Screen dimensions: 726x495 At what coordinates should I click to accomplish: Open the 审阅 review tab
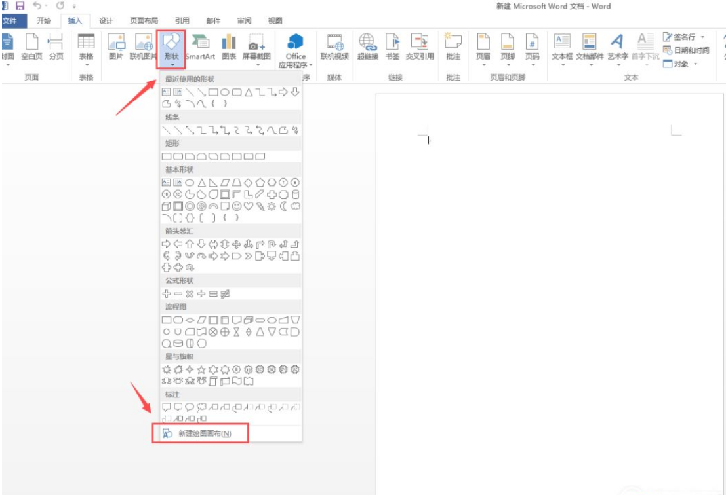(x=244, y=21)
